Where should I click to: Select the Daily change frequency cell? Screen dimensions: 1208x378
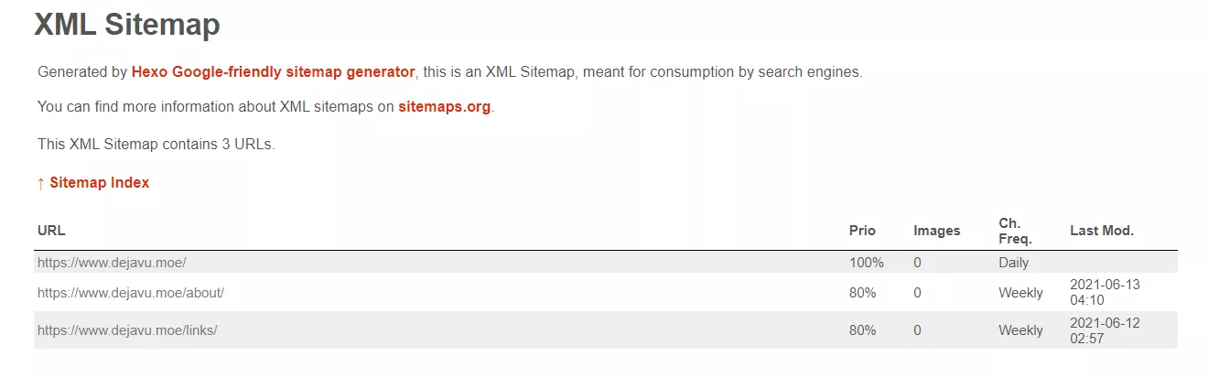click(x=1013, y=263)
